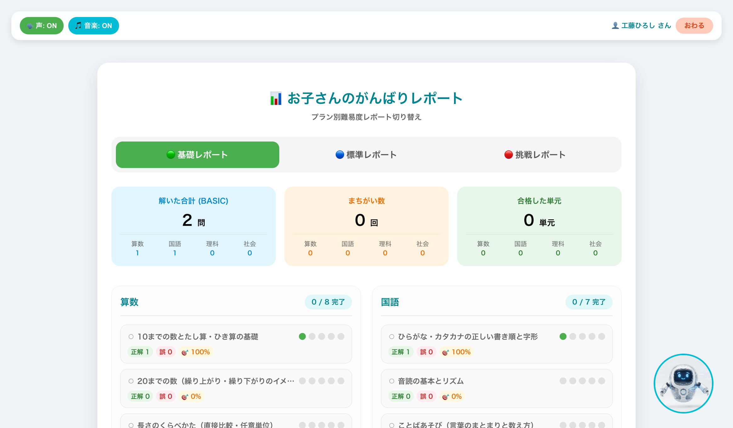Click the 算数 0 / 8 完了 badge
This screenshot has width=733, height=428.
(x=328, y=302)
